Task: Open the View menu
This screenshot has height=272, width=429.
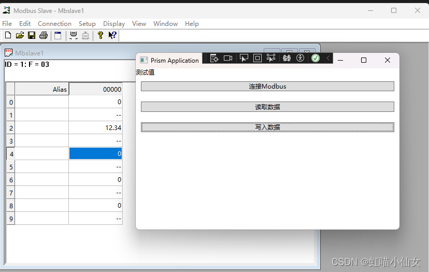Action: [139, 24]
